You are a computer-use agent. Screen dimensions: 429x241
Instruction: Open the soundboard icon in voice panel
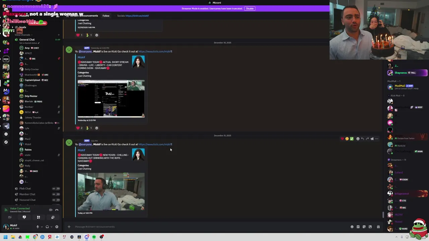53,217
